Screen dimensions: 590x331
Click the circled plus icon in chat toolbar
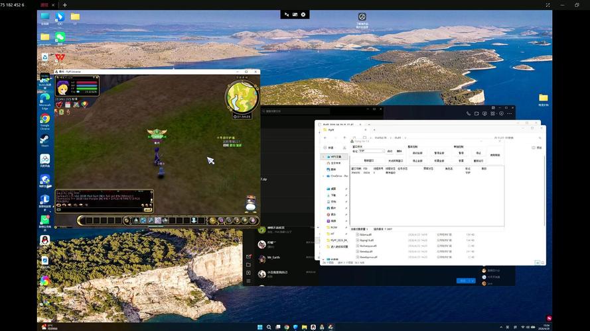tap(501, 113)
